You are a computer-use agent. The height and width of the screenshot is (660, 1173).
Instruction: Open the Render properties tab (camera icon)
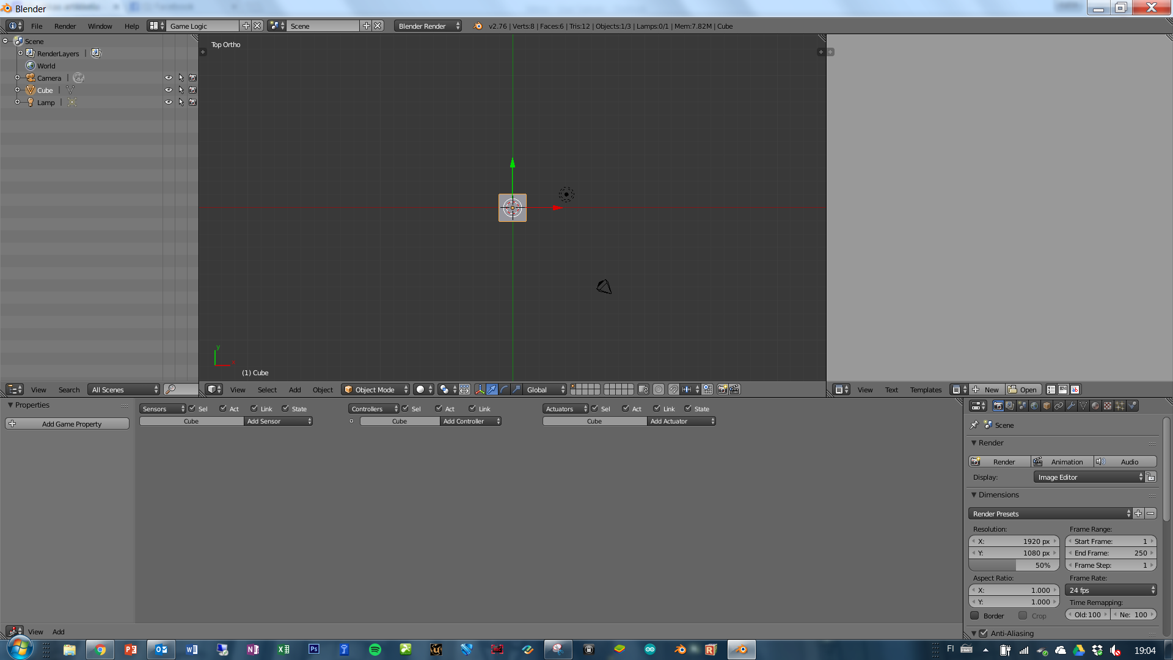click(998, 406)
